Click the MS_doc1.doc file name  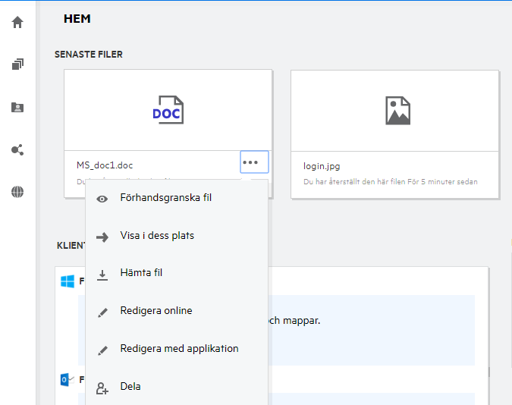(105, 165)
